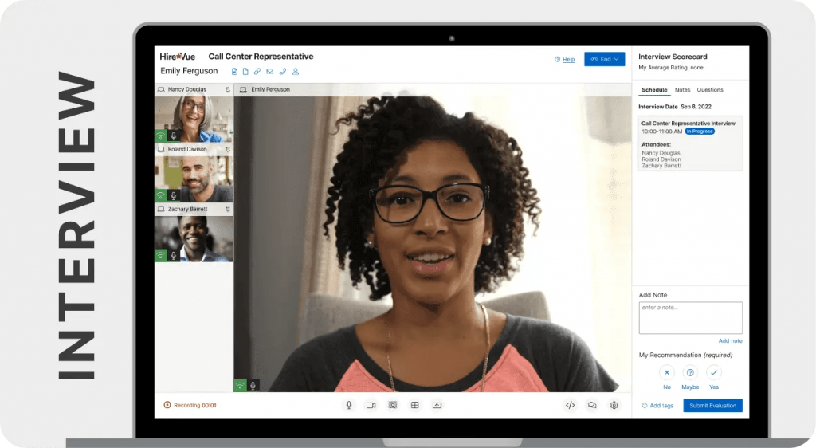This screenshot has width=816, height=448.
Task: Pin Zachary Barrett video tile
Action: pos(228,209)
